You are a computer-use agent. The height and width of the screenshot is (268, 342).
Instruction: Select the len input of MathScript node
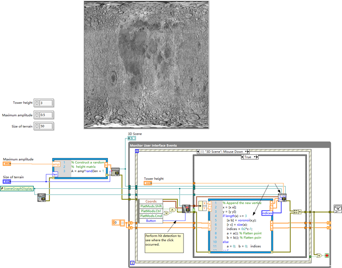click(x=55, y=174)
